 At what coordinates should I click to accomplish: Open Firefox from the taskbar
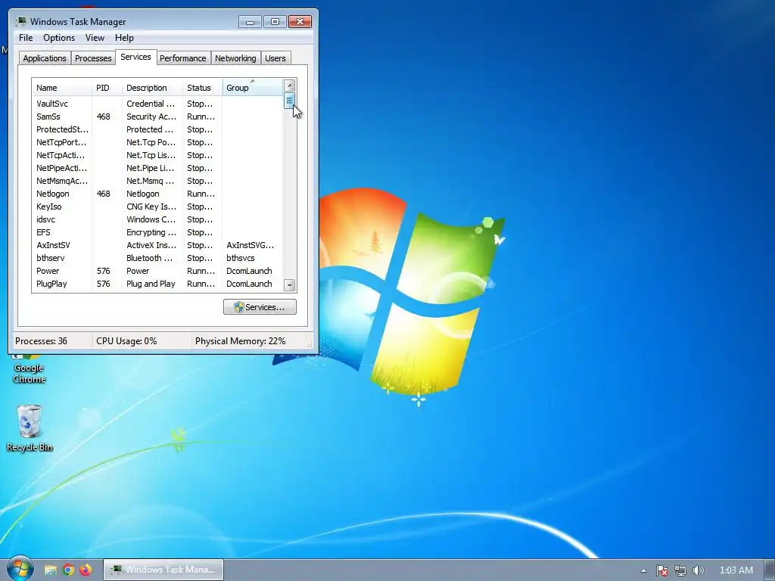[x=86, y=570]
